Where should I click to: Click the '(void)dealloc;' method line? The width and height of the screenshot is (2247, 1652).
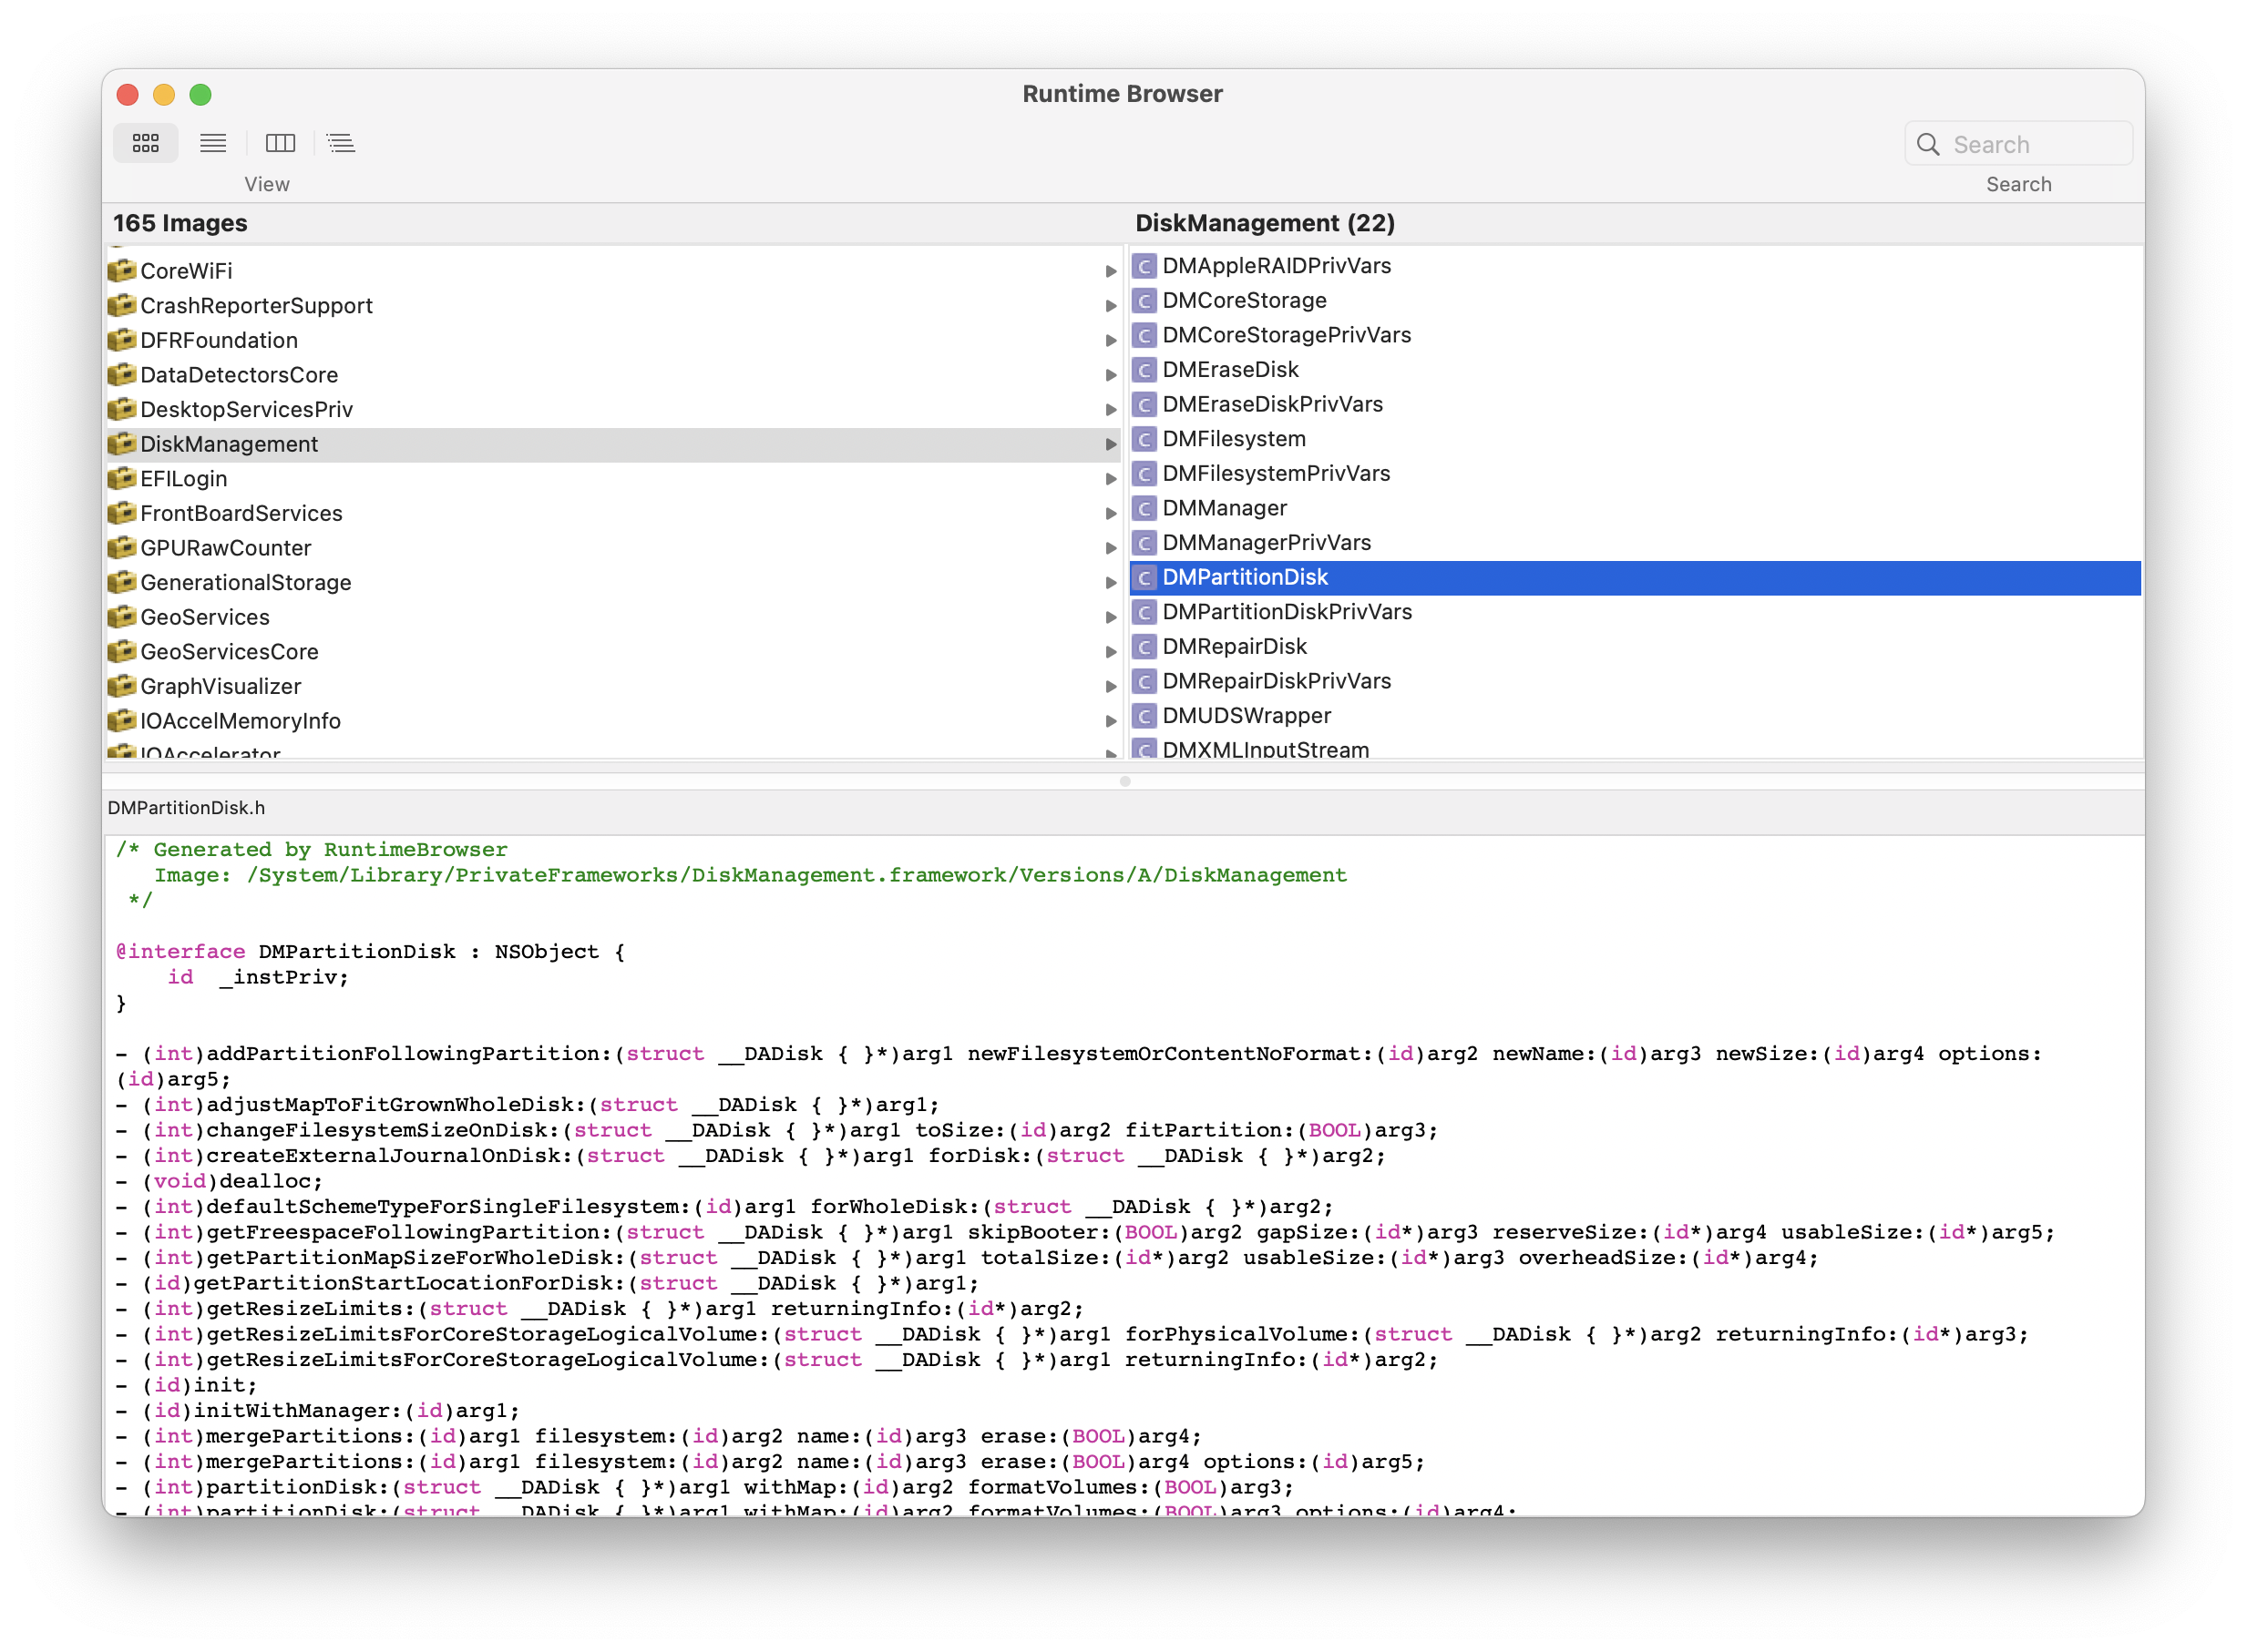219,1181
